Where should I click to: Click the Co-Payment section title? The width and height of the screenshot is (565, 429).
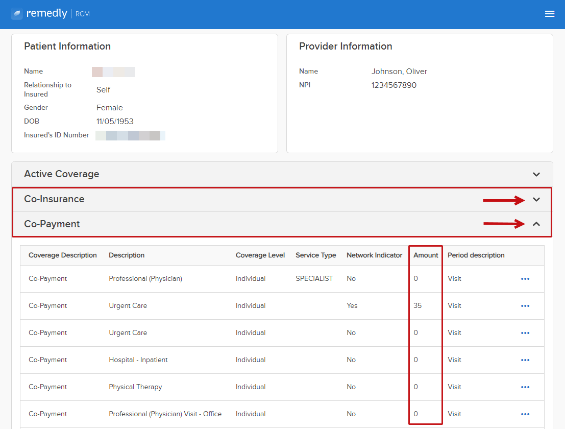tap(52, 224)
